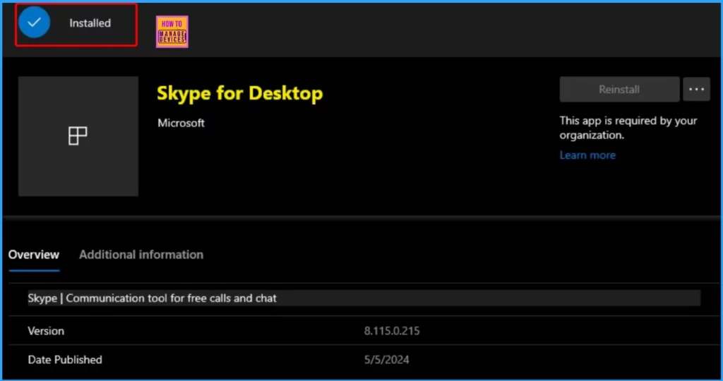The height and width of the screenshot is (381, 723).
Task: Click the Version row label
Action: click(x=46, y=331)
